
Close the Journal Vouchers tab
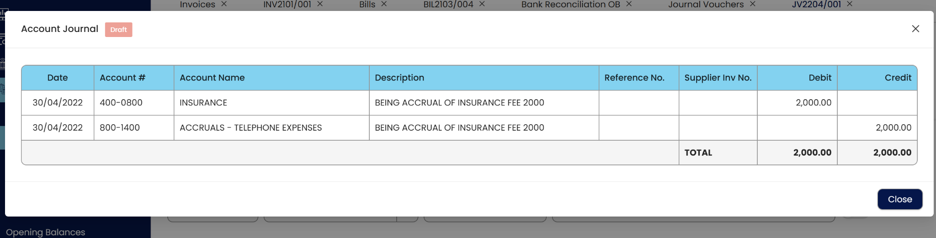[752, 4]
